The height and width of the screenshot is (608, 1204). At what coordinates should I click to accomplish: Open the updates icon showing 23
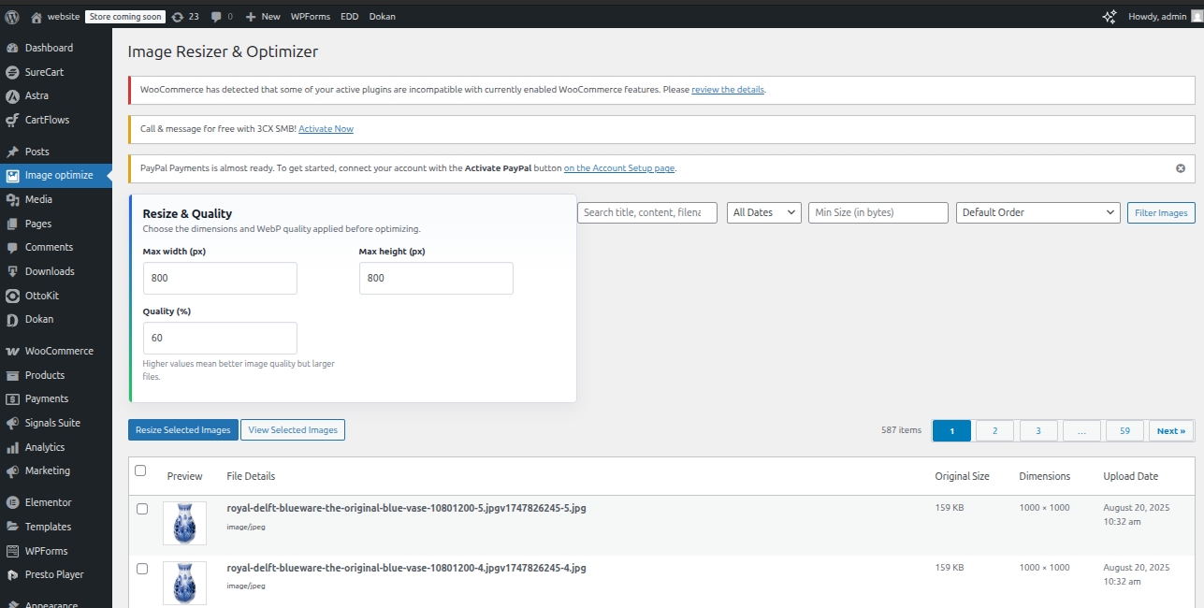[x=178, y=17]
